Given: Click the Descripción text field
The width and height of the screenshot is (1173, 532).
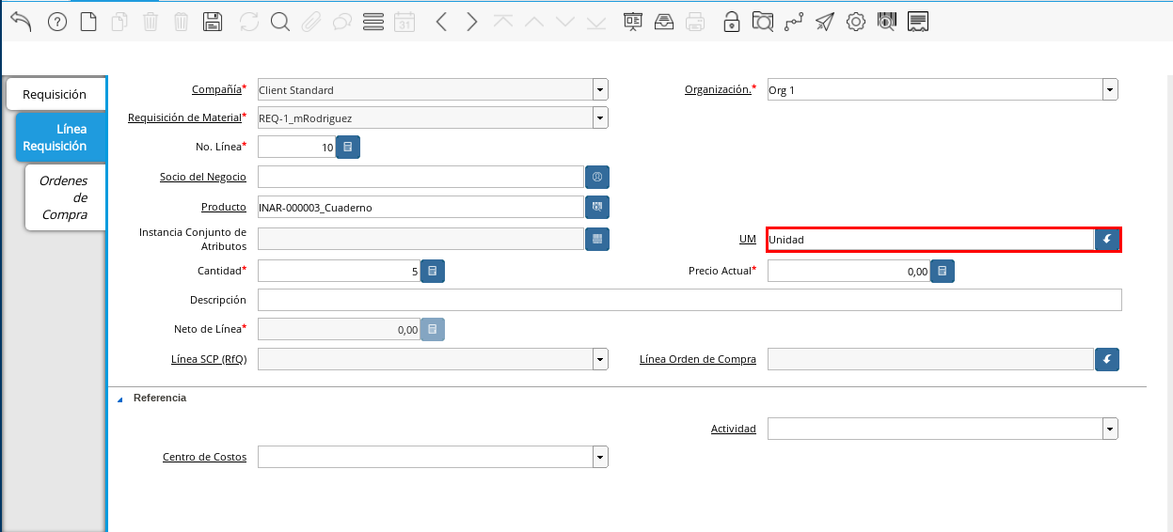Looking at the screenshot, I should point(689,300).
